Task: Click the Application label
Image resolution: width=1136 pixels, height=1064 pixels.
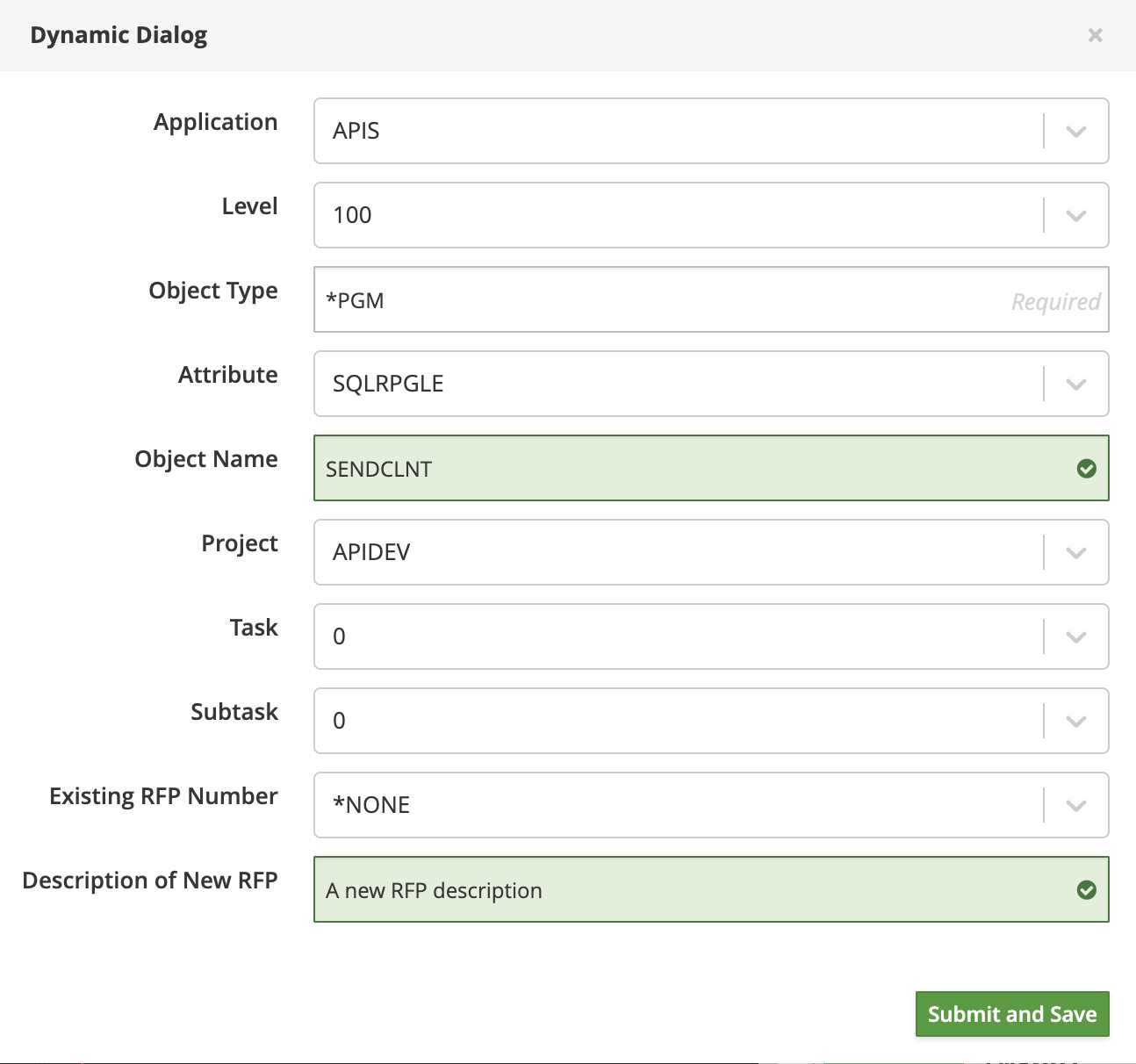Action: tap(216, 122)
